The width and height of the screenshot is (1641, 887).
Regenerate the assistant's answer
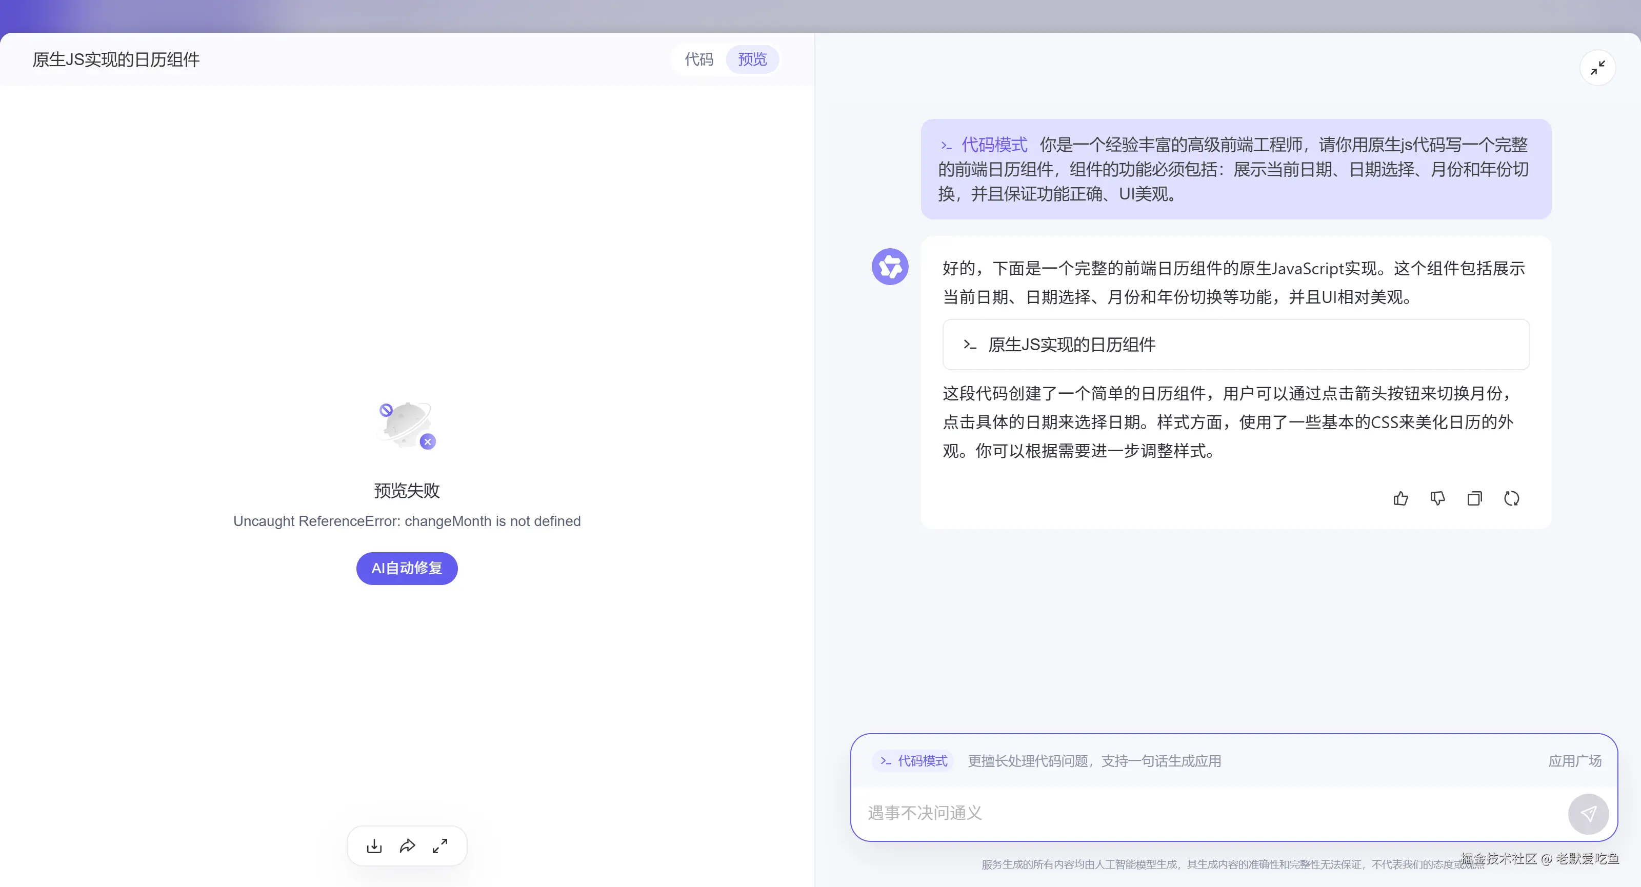[1512, 498]
